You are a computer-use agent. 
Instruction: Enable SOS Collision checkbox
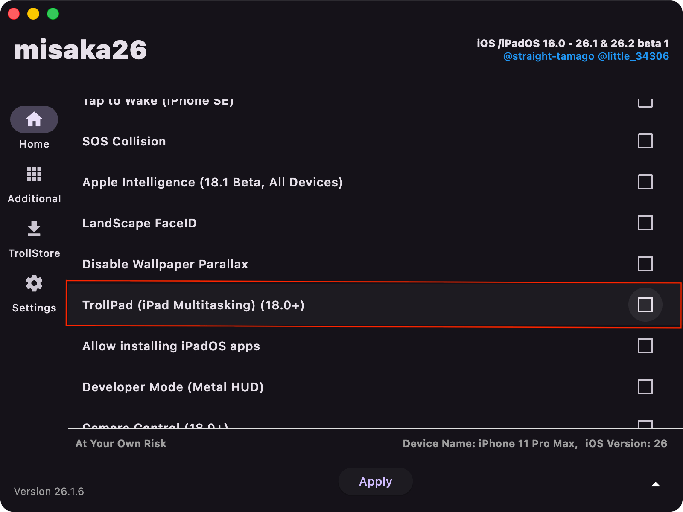(645, 141)
